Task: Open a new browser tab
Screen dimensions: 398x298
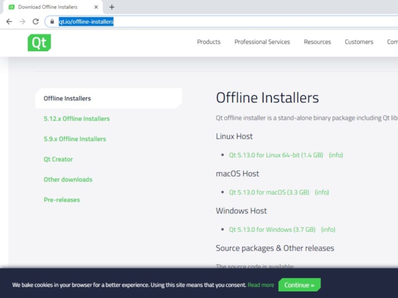Action: (111, 7)
